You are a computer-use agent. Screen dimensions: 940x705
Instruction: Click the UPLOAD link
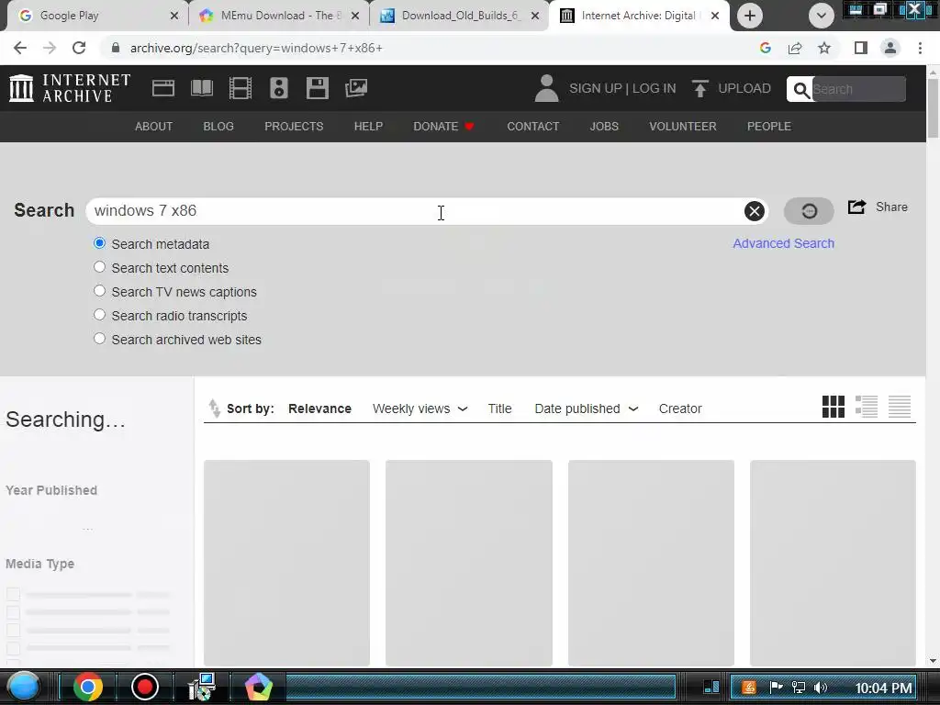click(744, 88)
